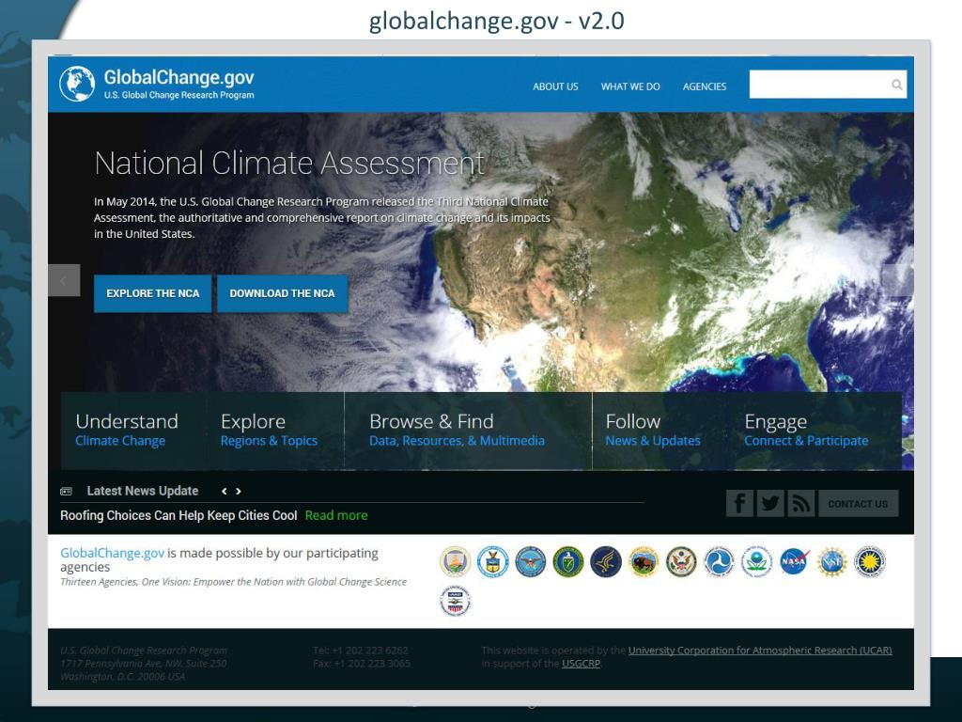The height and width of the screenshot is (722, 962).
Task: Click the Department of Agriculture seal
Action: pyautogui.click(x=456, y=562)
